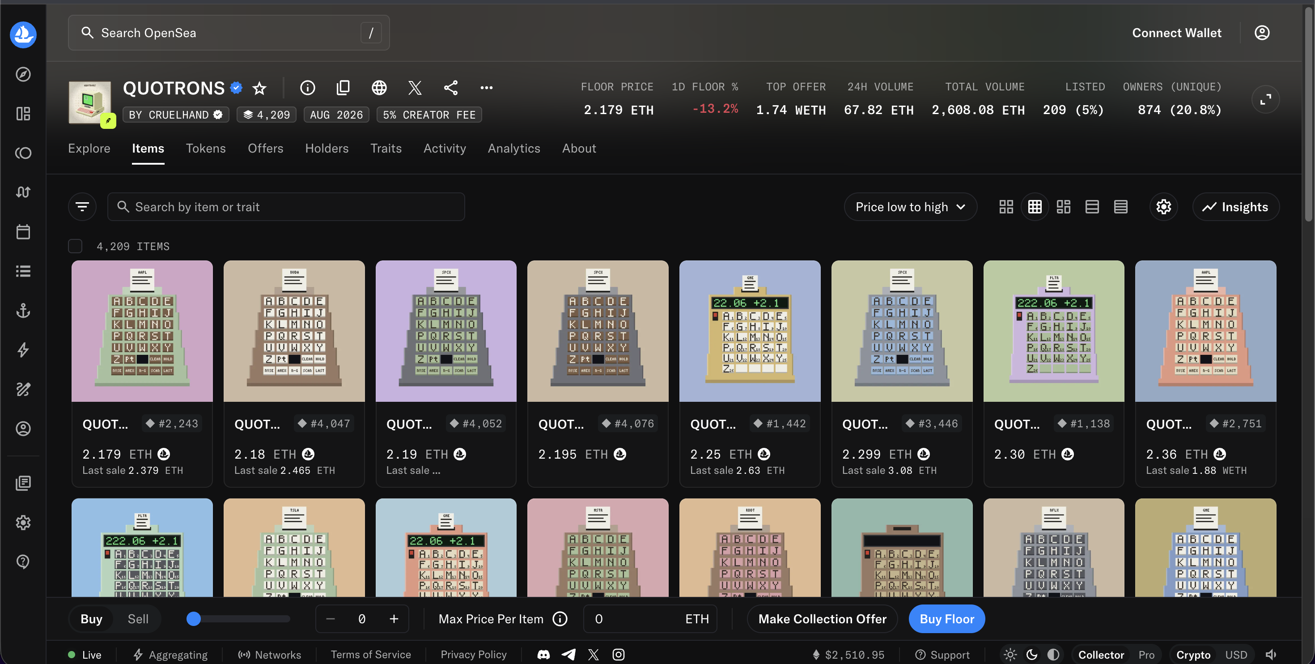Switch to large grid view

pos(1005,206)
